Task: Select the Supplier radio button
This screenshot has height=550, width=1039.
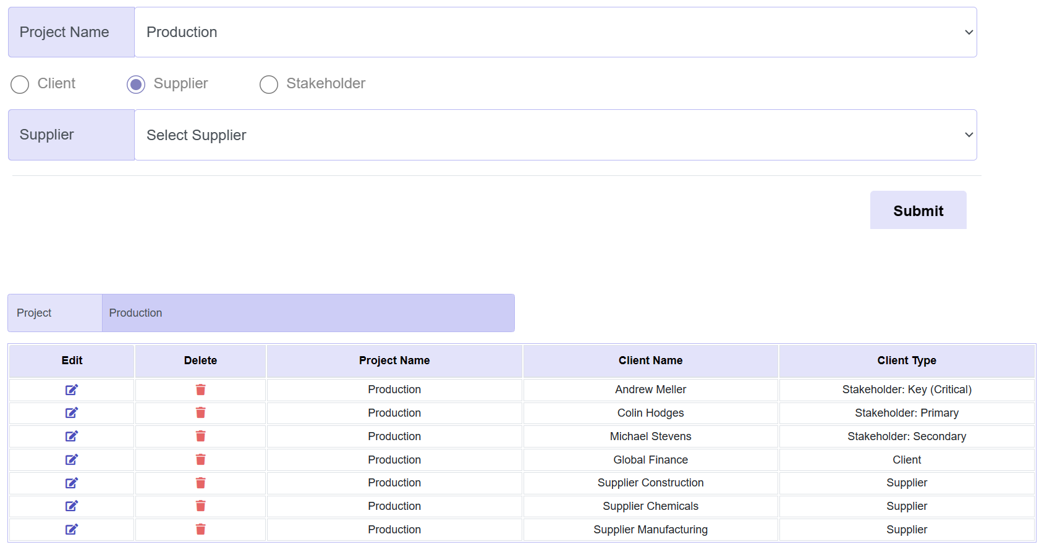Action: (x=136, y=85)
